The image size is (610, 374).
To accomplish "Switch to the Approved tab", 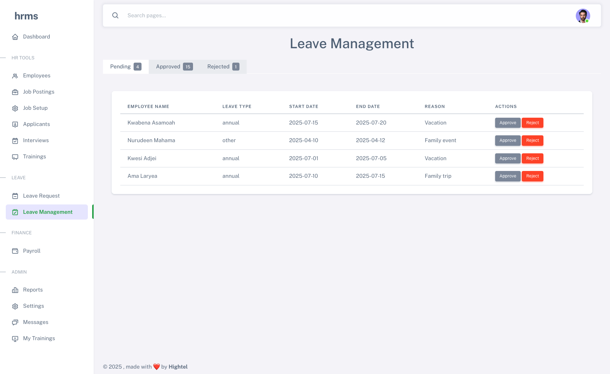I will [174, 67].
